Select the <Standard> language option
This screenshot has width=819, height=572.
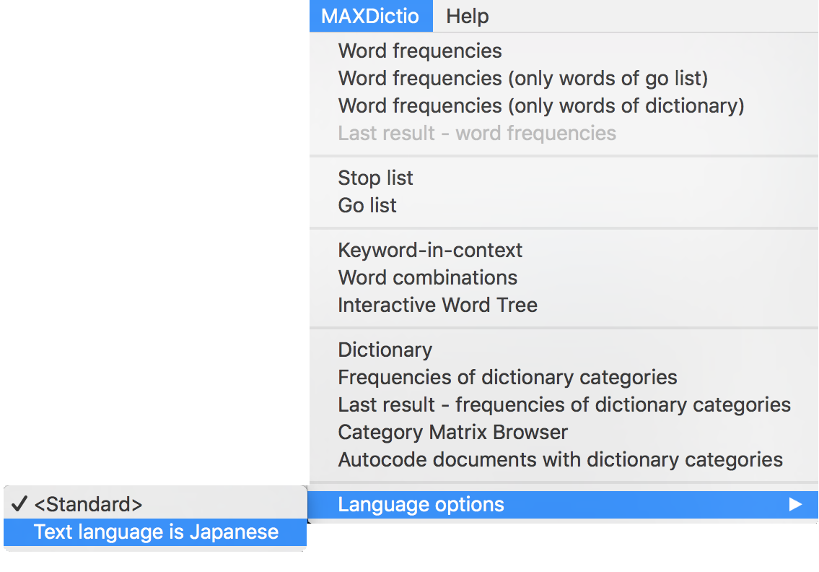point(155,505)
